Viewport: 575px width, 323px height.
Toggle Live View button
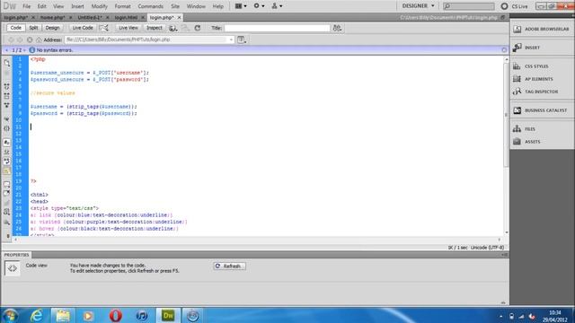(128, 28)
